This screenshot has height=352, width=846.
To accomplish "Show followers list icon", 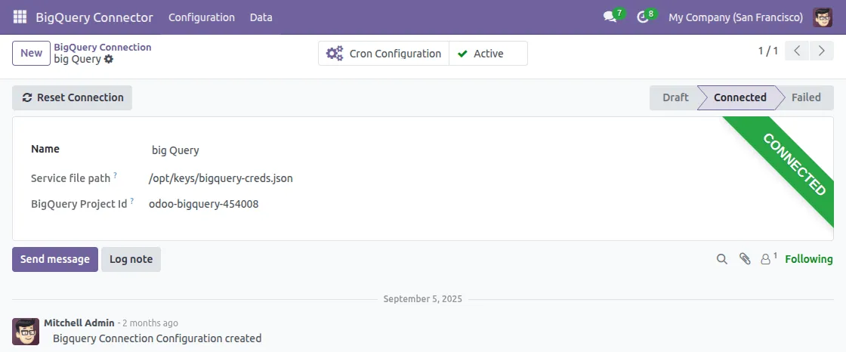I will (x=767, y=259).
